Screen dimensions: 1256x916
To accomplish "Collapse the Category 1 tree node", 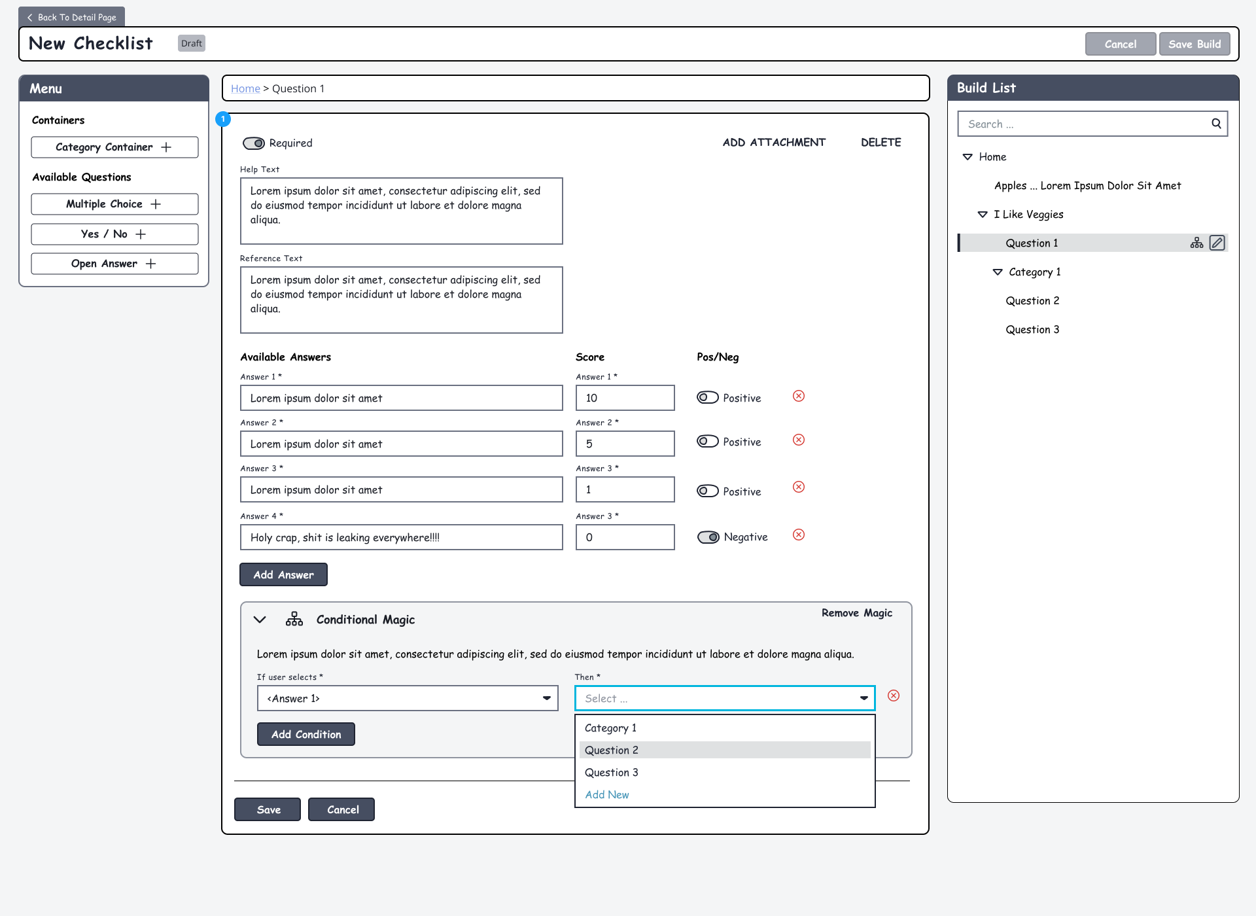I will pyautogui.click(x=998, y=272).
